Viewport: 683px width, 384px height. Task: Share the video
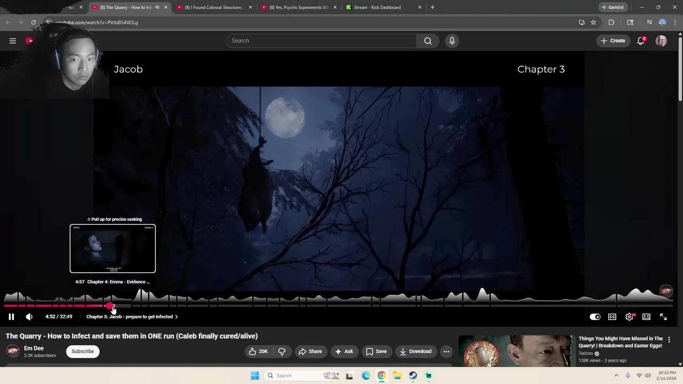coord(310,351)
